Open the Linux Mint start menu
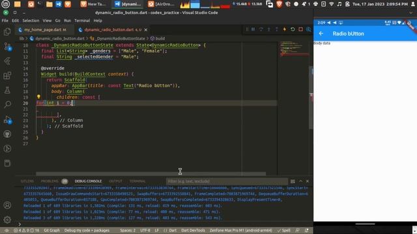 [6, 4]
